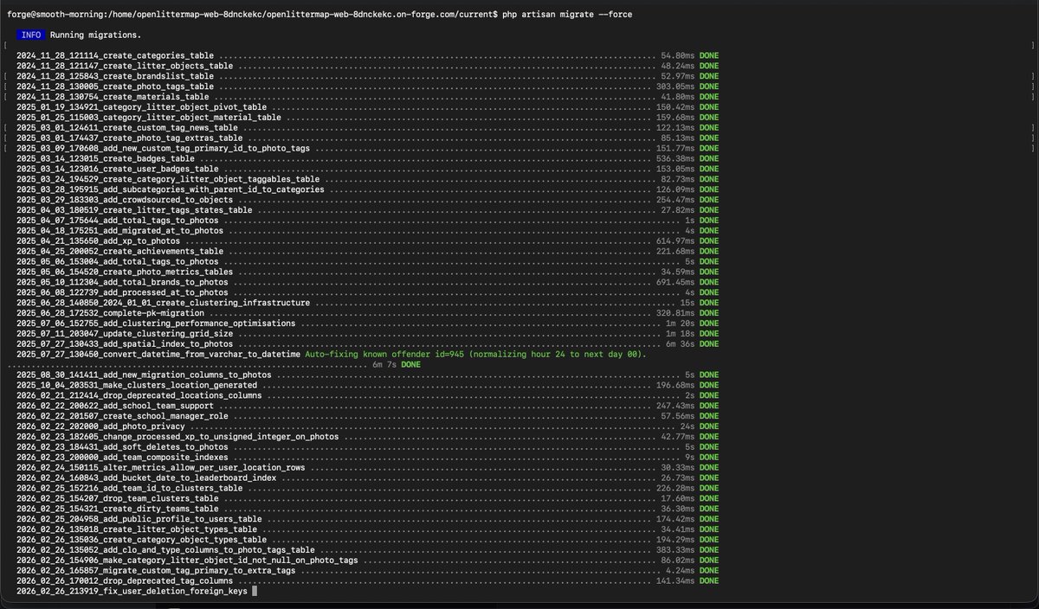The width and height of the screenshot is (1039, 609).
Task: Click 2025_04_03_180519_create_litter_tags_states_table
Action: tap(134, 210)
